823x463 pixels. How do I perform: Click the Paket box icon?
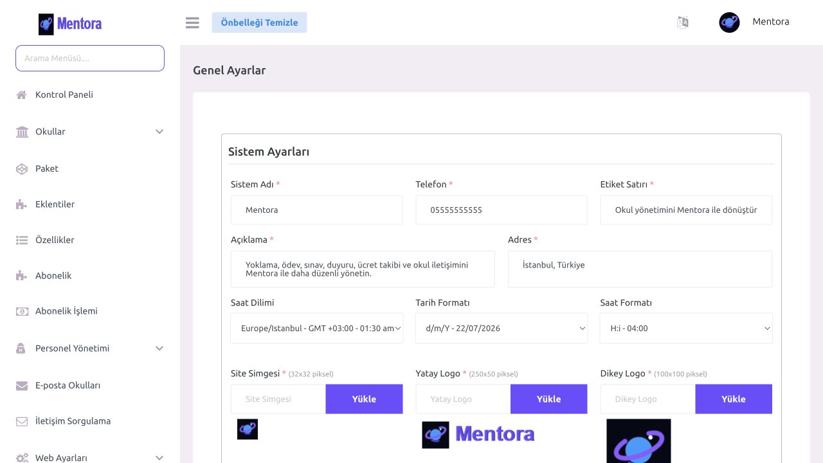[x=22, y=168]
